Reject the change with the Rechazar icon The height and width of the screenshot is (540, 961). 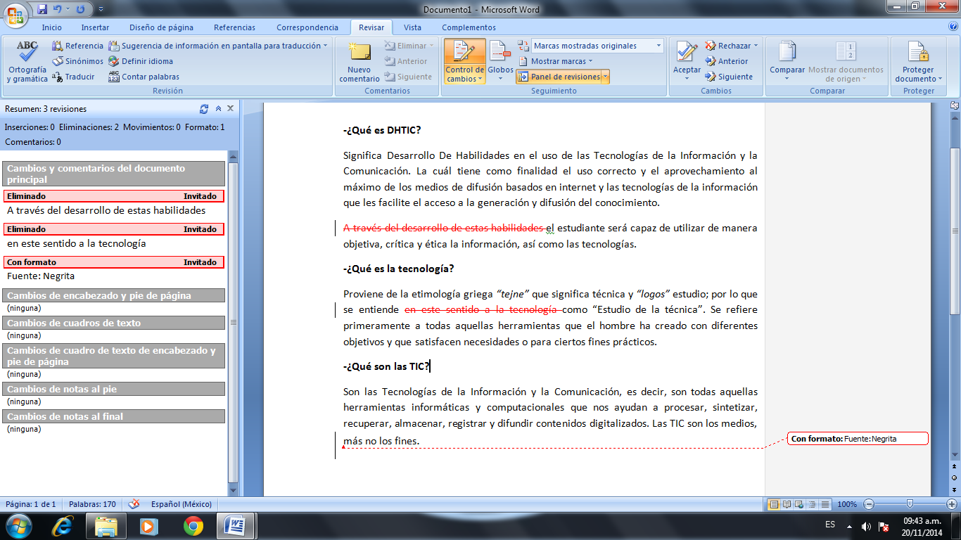(728, 46)
